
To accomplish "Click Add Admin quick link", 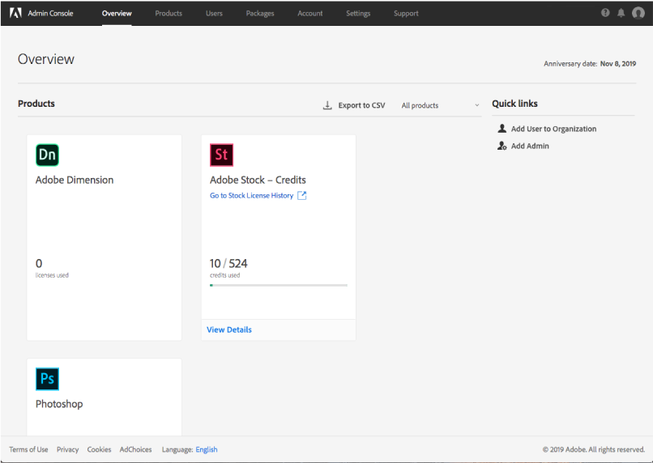I will click(530, 146).
